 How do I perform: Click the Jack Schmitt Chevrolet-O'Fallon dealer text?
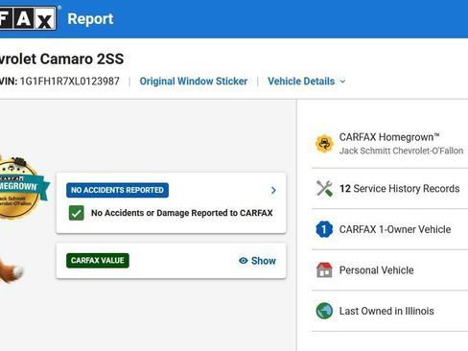click(401, 151)
